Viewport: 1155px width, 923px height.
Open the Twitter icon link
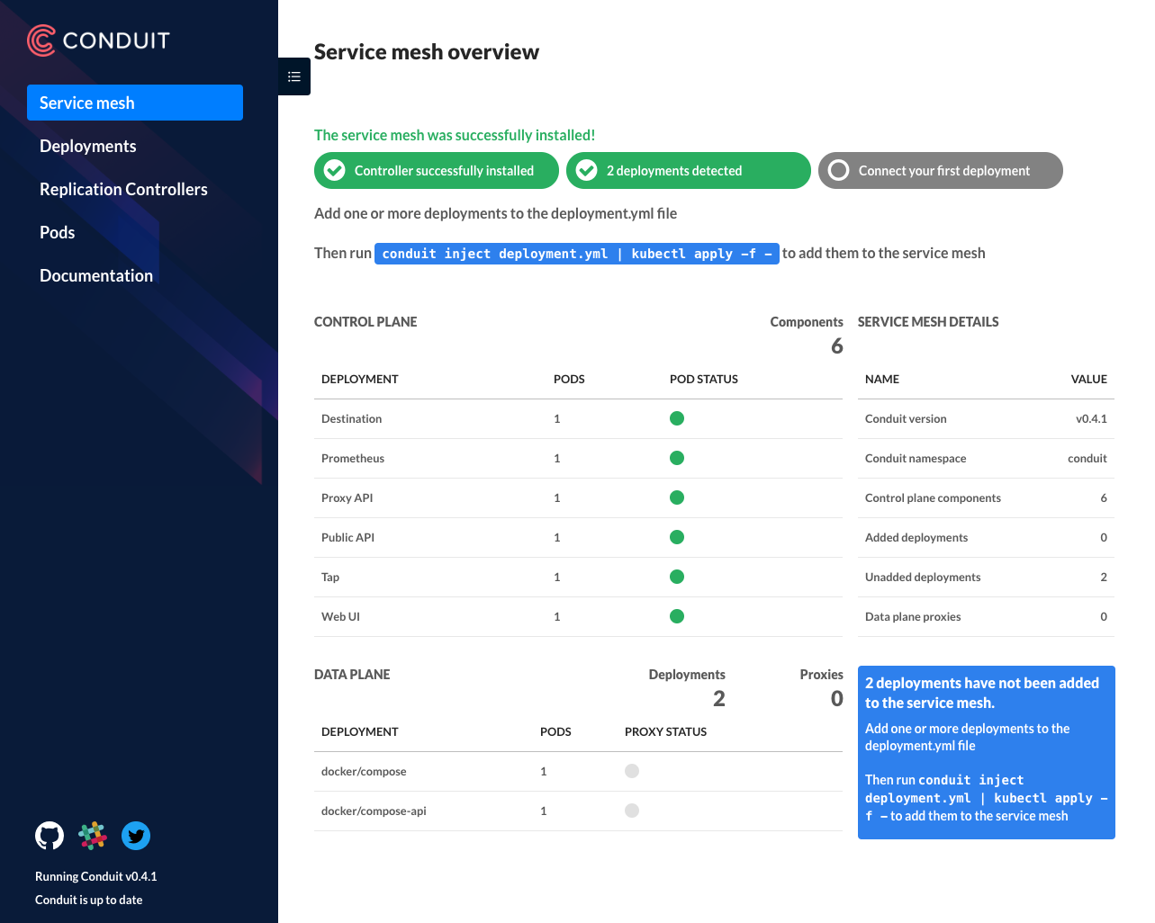136,836
